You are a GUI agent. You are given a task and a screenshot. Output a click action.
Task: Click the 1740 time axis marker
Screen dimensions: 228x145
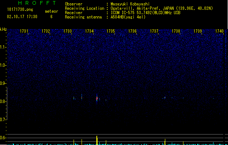pyautogui.click(x=219, y=31)
